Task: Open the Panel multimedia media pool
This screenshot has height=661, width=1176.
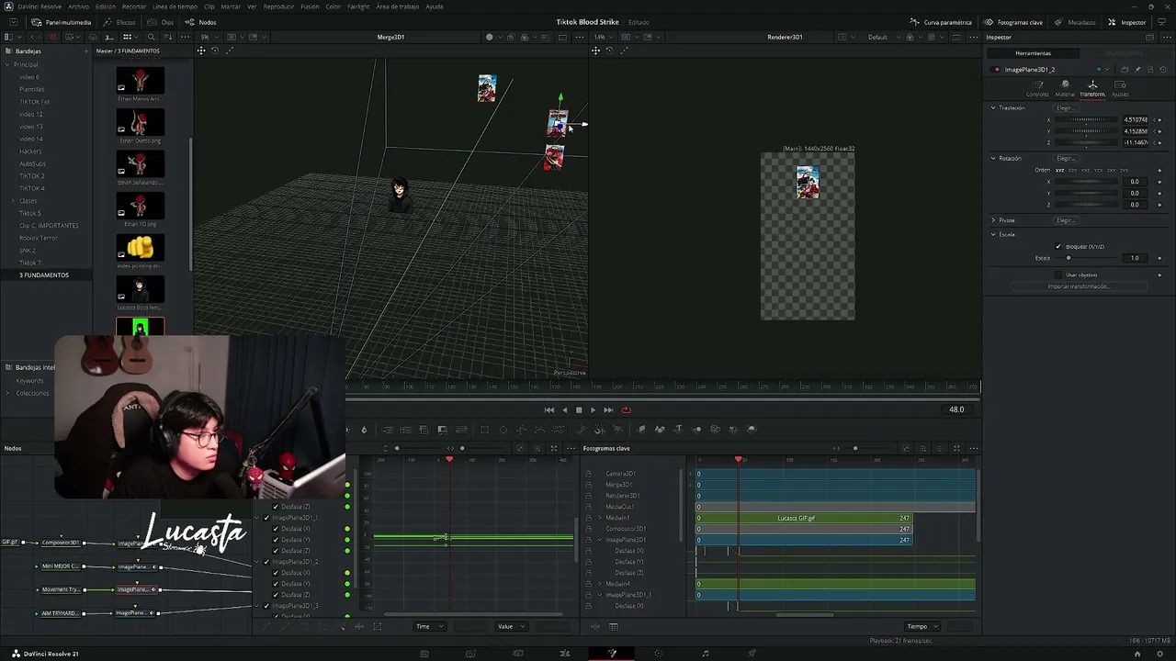Action: pos(61,22)
